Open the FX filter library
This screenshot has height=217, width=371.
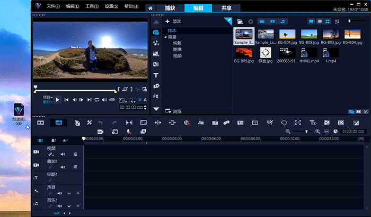pyautogui.click(x=156, y=97)
